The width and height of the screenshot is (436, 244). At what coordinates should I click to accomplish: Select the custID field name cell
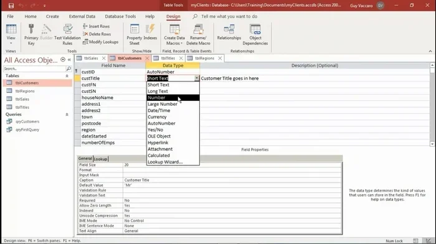click(113, 72)
